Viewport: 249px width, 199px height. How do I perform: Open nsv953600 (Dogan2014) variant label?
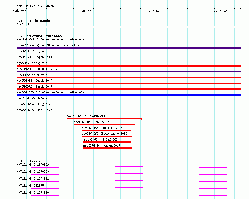pos(34,57)
